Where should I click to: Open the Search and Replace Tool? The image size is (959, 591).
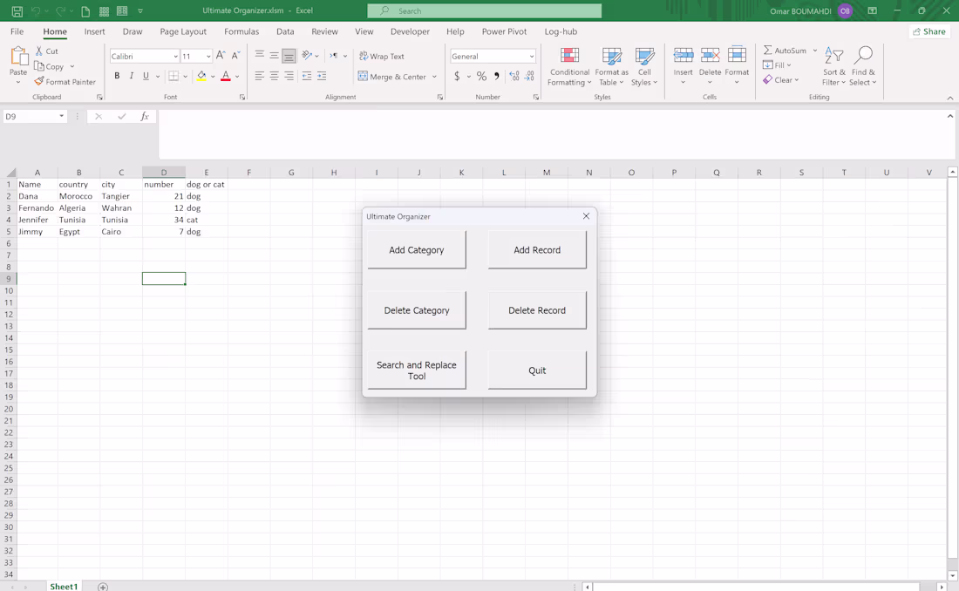[x=417, y=369]
